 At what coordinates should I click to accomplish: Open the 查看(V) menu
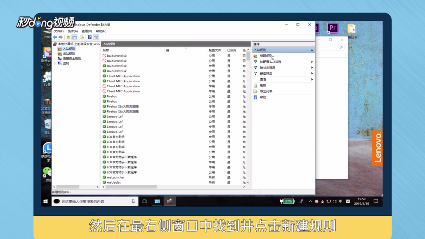pyautogui.click(x=87, y=31)
